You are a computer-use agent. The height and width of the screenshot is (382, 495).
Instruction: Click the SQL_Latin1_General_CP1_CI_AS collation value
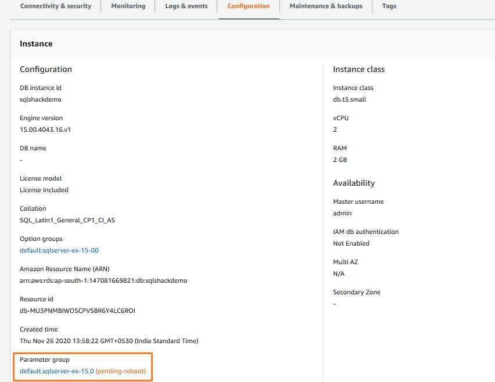coord(67,220)
